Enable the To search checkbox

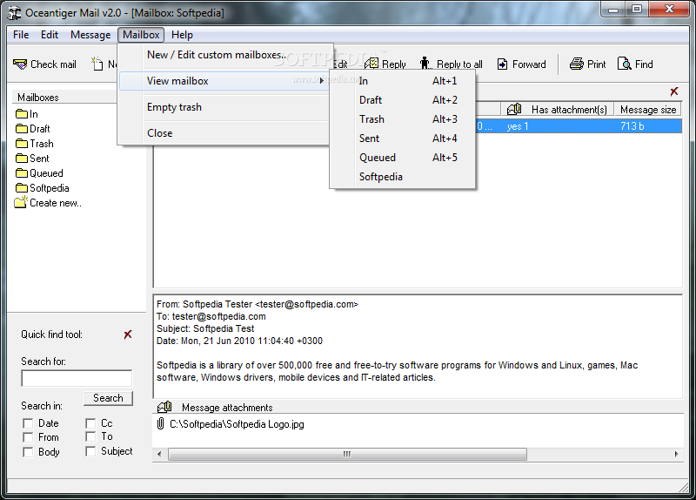click(x=90, y=436)
